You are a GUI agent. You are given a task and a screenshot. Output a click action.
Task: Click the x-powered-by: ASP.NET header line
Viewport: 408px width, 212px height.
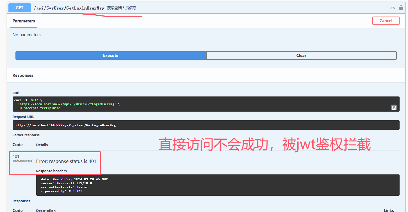[61, 191]
